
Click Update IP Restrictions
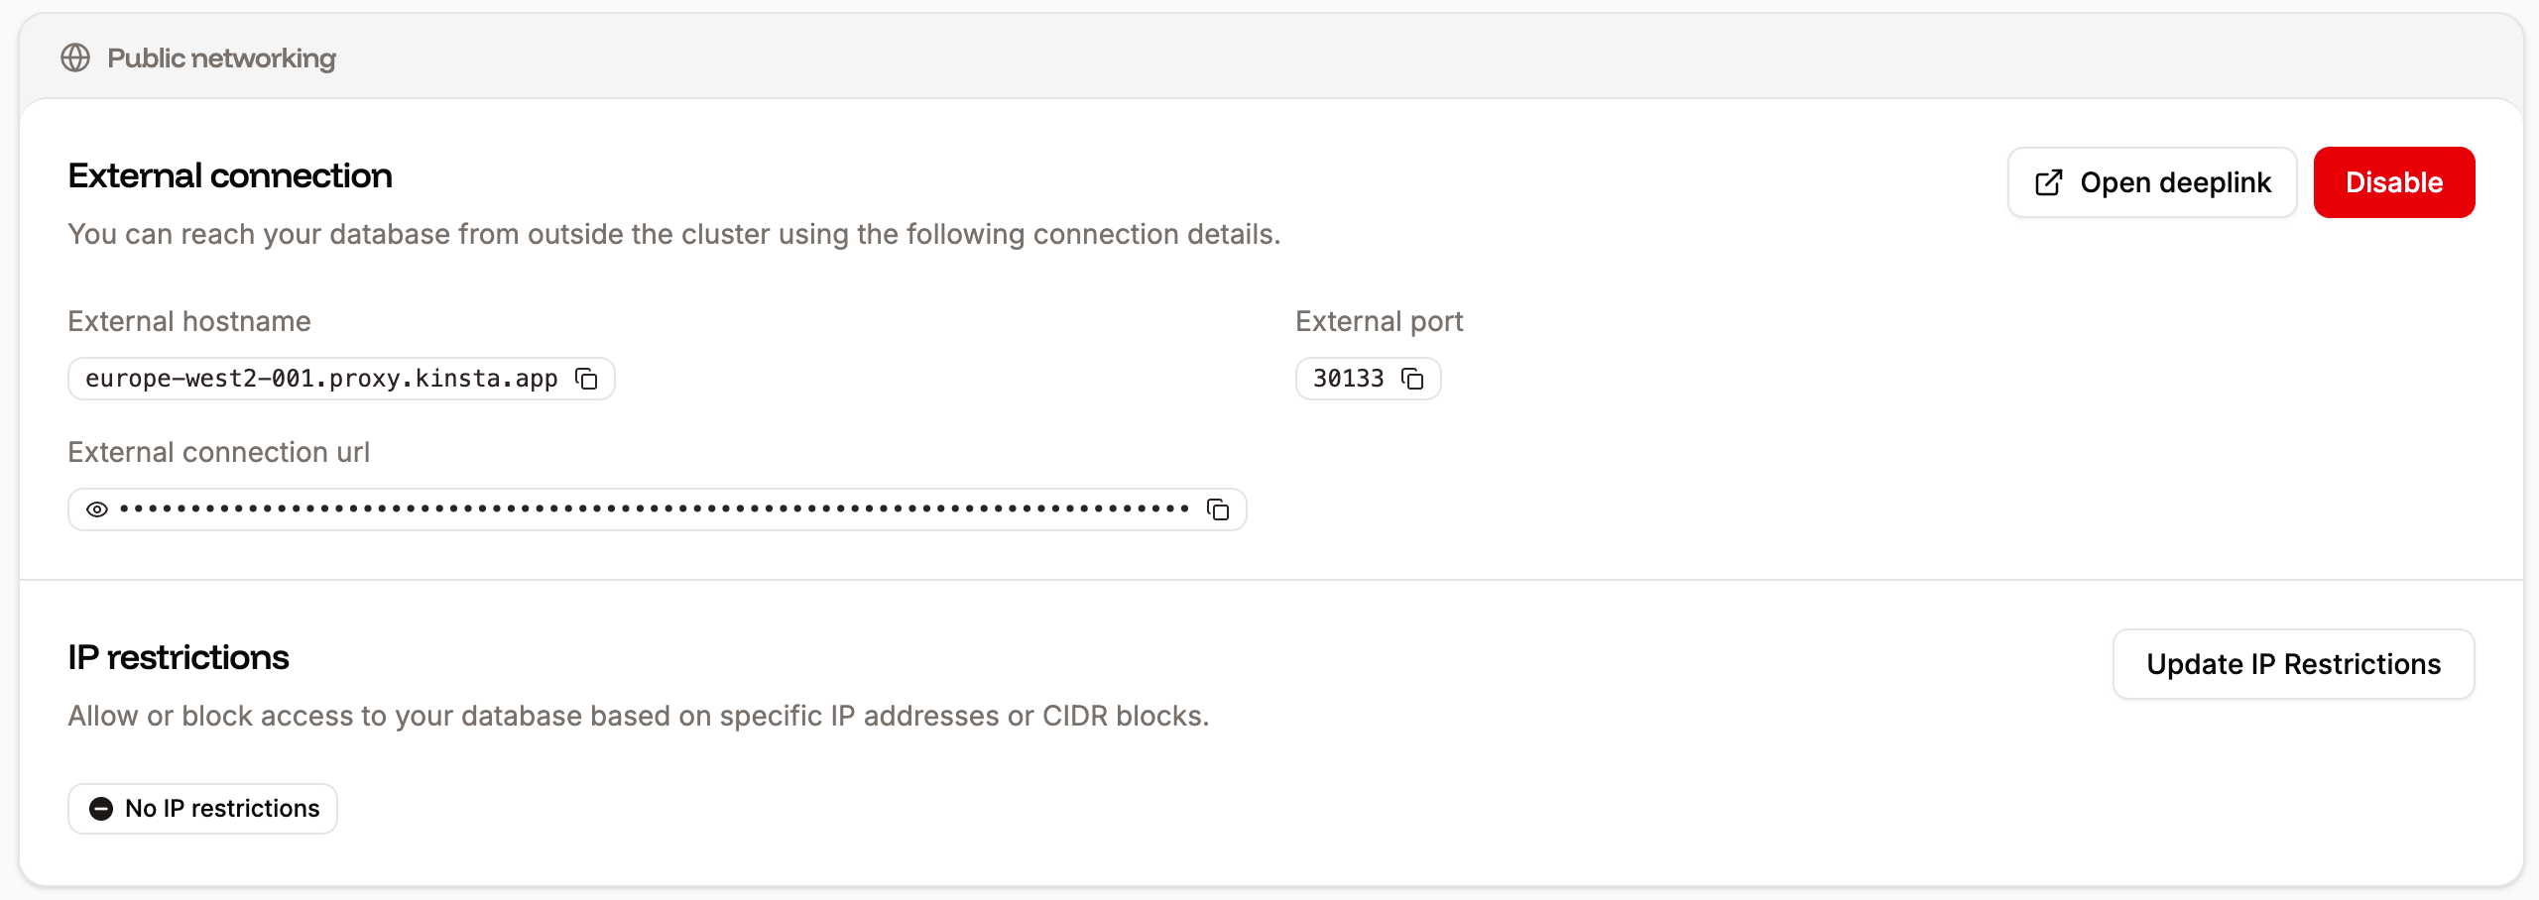click(2293, 664)
